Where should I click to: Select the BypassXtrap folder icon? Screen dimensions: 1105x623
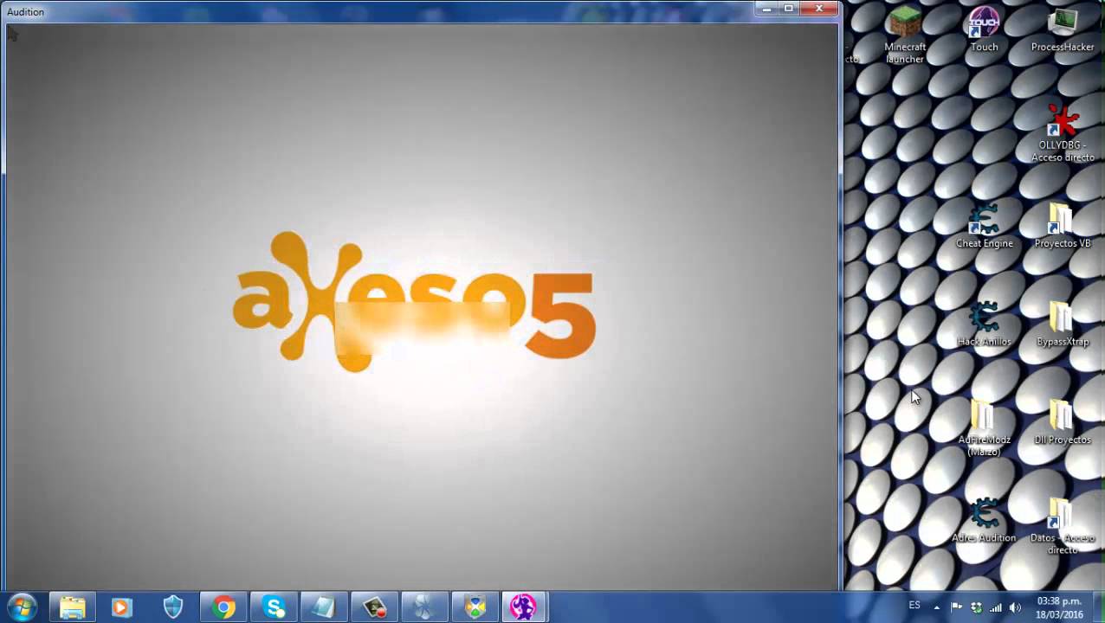pos(1063,324)
